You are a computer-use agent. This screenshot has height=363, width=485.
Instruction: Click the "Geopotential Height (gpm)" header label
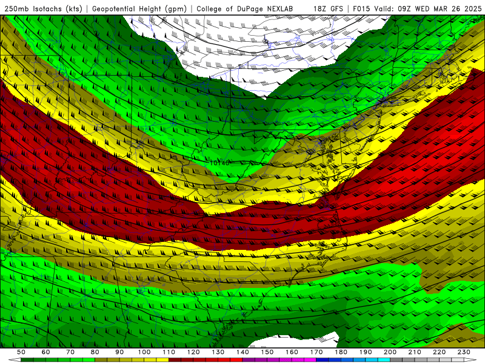pos(139,9)
